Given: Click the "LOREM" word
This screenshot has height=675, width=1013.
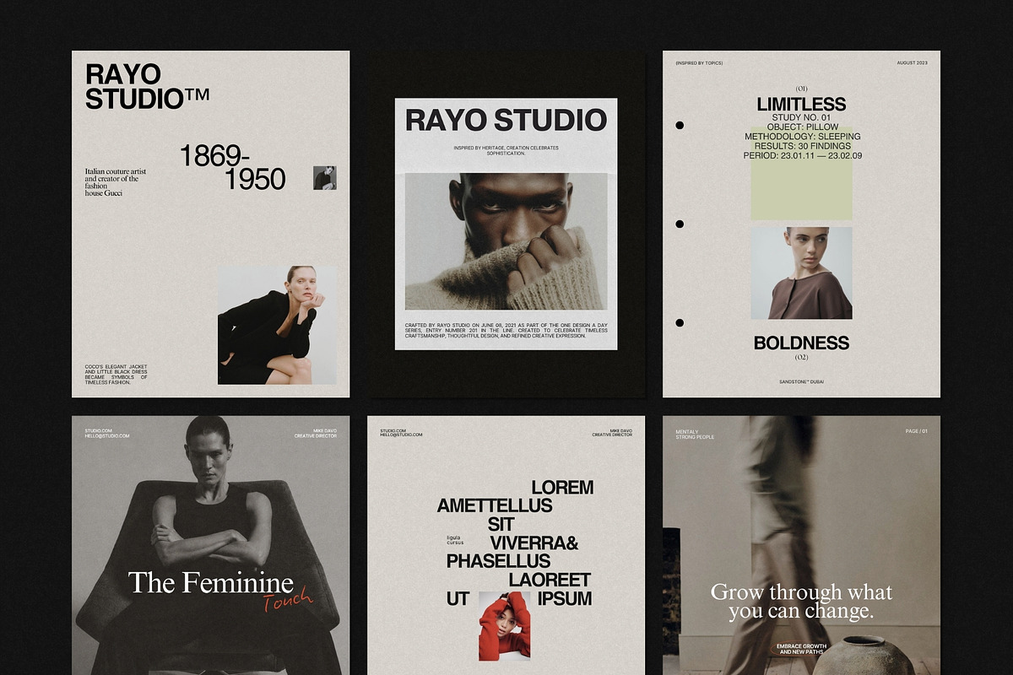Looking at the screenshot, I should (562, 488).
